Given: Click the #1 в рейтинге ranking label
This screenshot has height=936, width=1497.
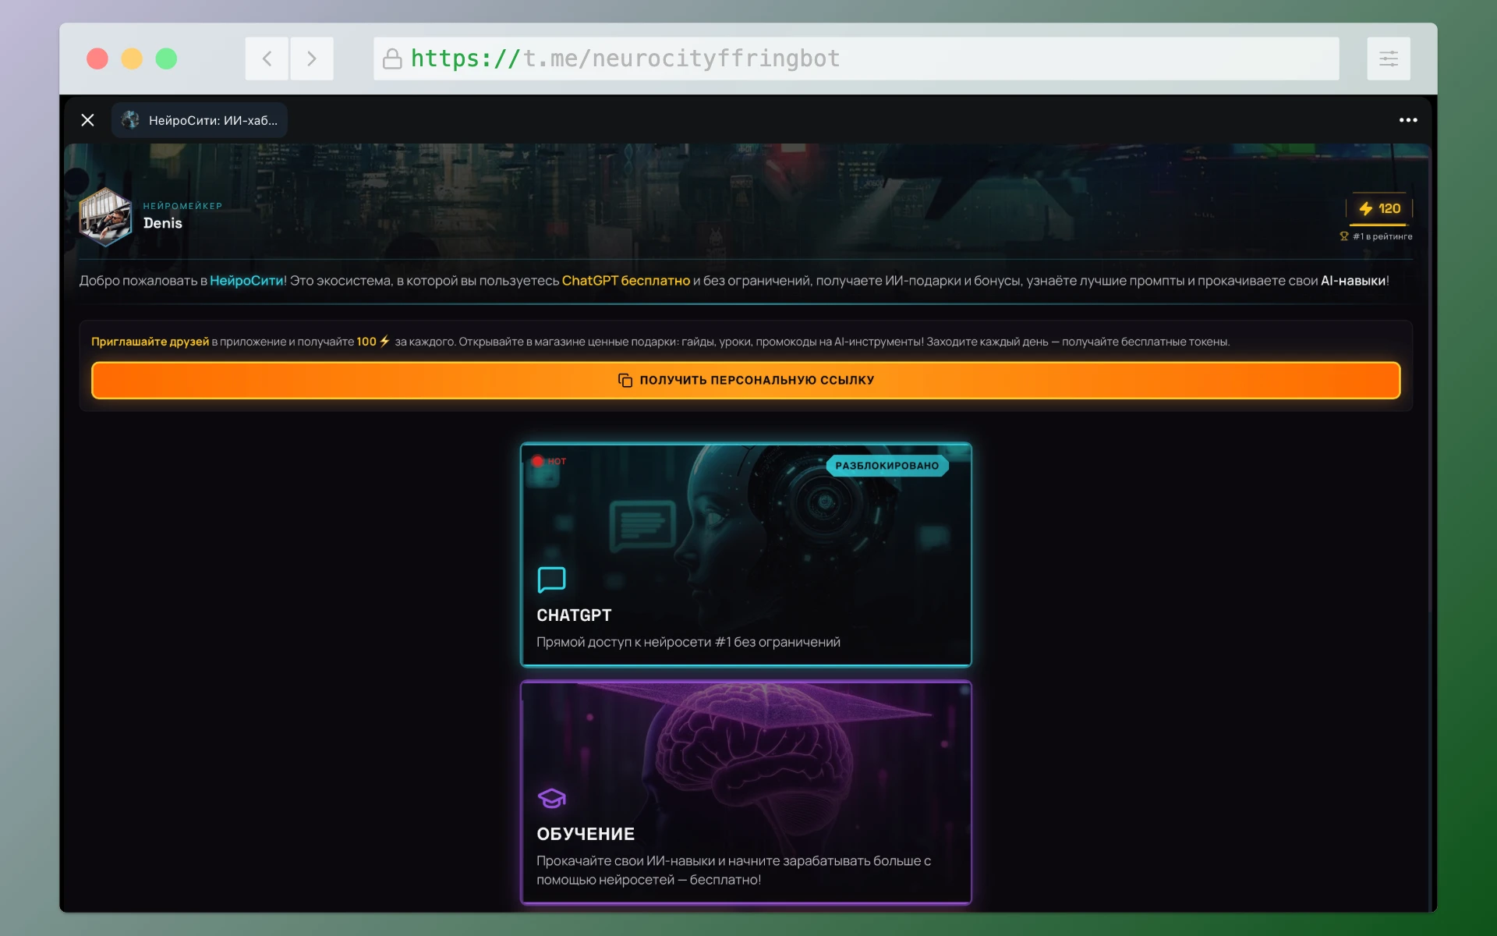Looking at the screenshot, I should click(x=1382, y=236).
